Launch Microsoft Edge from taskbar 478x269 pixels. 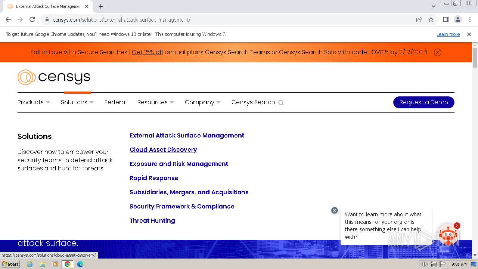point(80,264)
